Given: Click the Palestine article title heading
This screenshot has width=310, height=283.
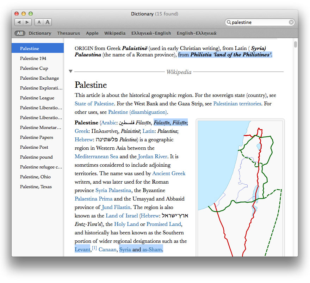Looking at the screenshot, I should coord(91,85).
